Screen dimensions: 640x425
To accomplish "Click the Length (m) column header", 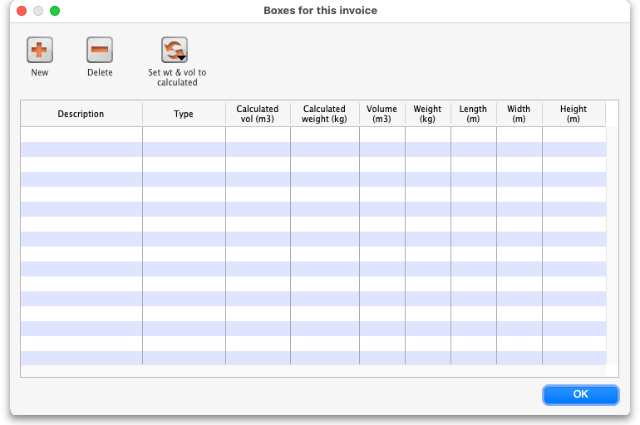I will coord(473,115).
